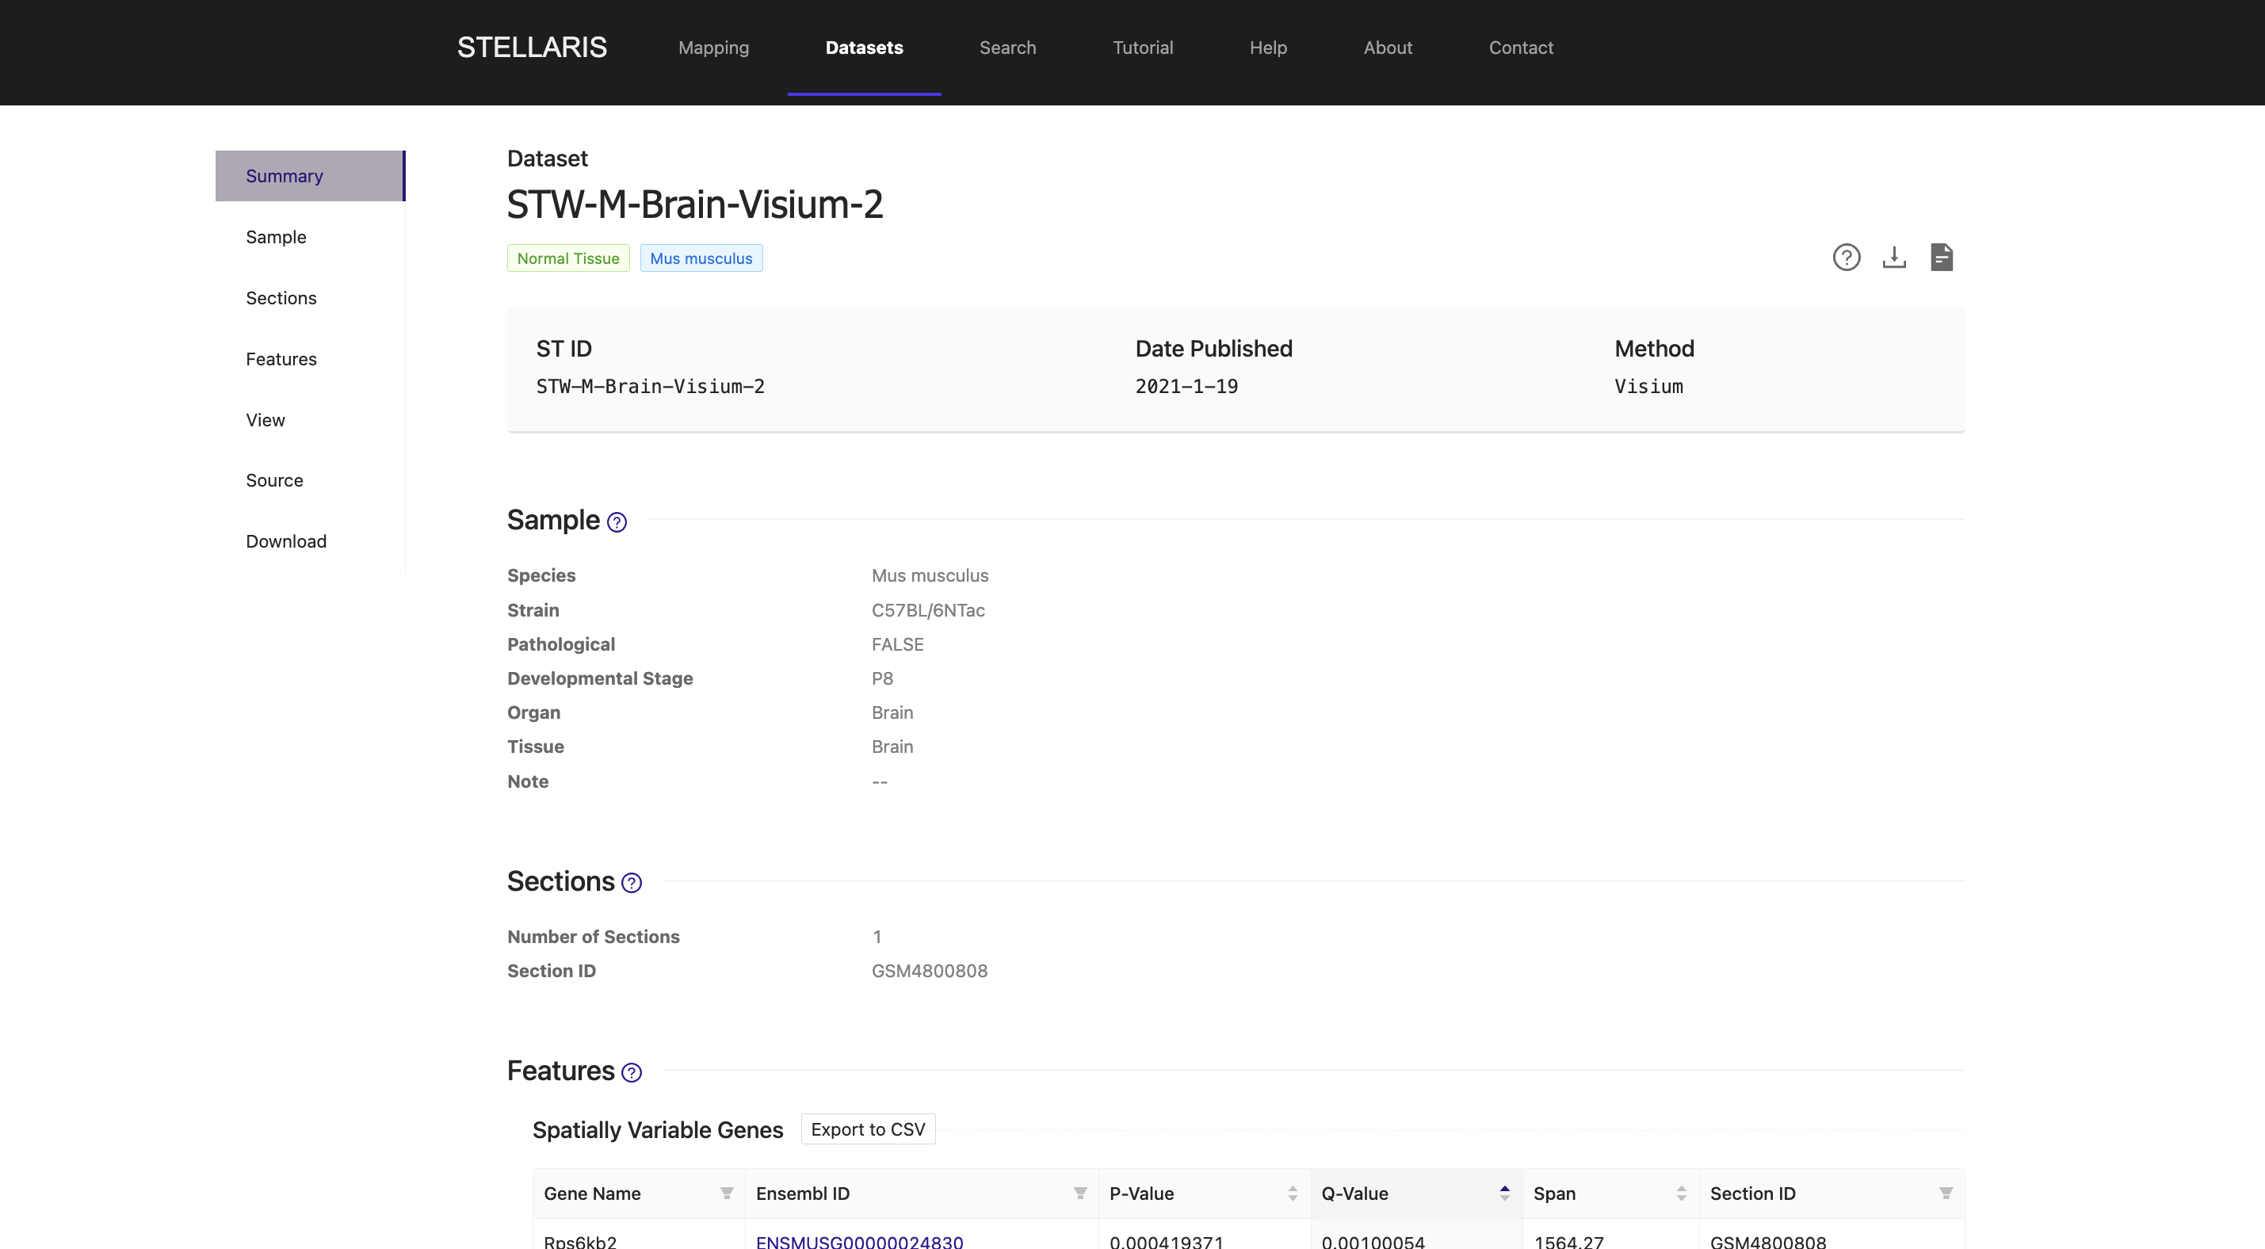2265x1249 pixels.
Task: Go to the STELLARIS home logo
Action: point(532,48)
